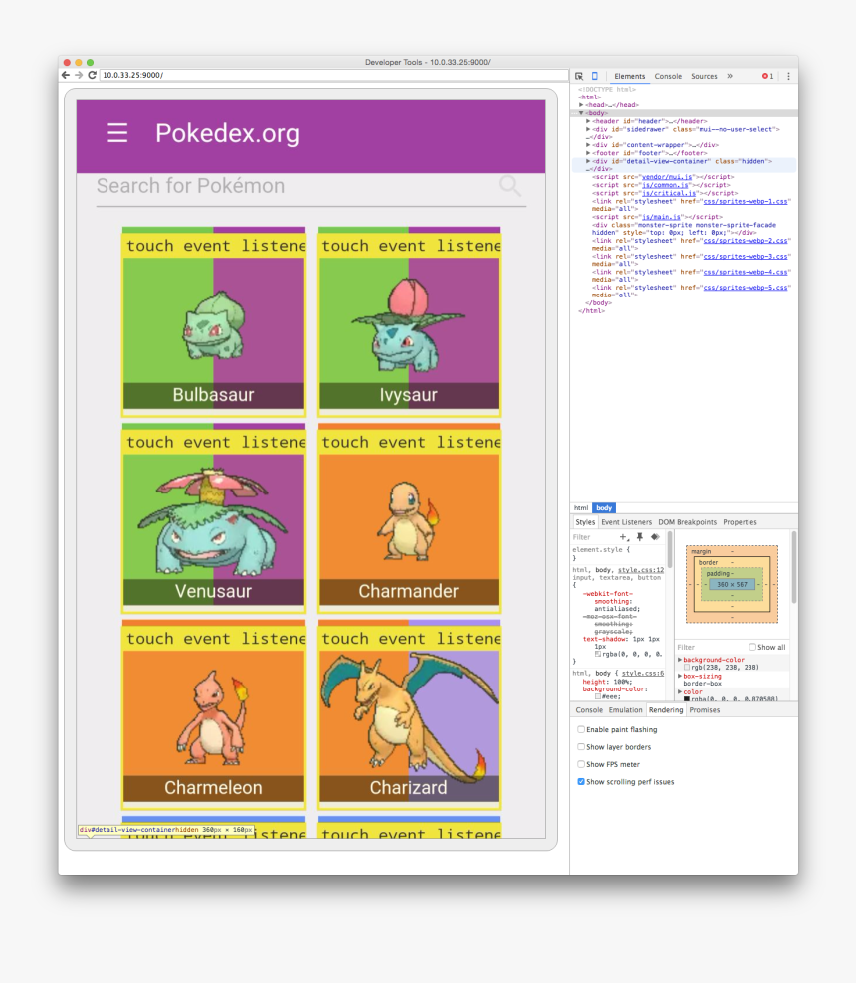Enable Show FPS meter checkbox
The height and width of the screenshot is (983, 856).
(581, 764)
